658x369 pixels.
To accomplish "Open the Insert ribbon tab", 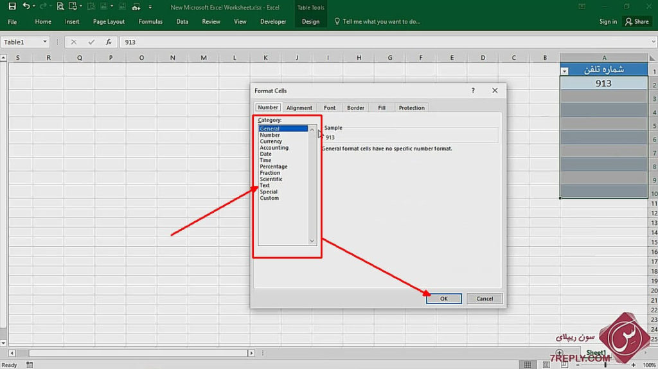I will [72, 21].
